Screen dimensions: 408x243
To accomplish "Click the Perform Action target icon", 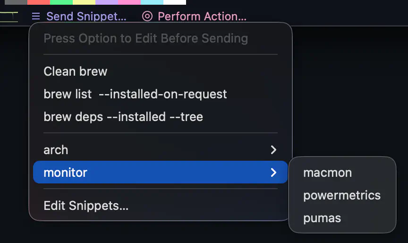I will click(147, 17).
